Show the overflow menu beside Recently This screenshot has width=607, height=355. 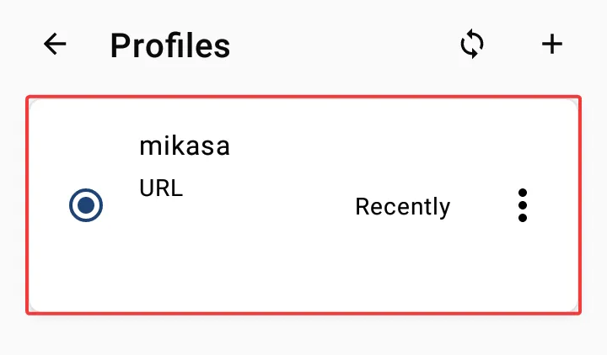tap(522, 205)
